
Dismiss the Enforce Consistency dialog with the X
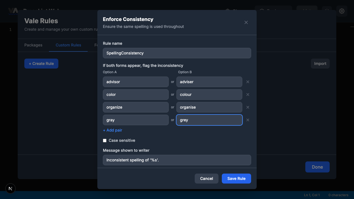(246, 22)
